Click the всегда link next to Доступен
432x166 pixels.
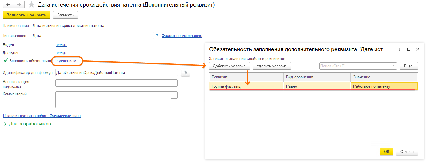pyautogui.click(x=62, y=53)
